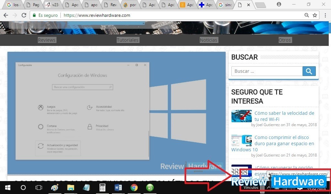
Task: Click the Vínculos toolbar label on the taskbar
Action: [251, 188]
